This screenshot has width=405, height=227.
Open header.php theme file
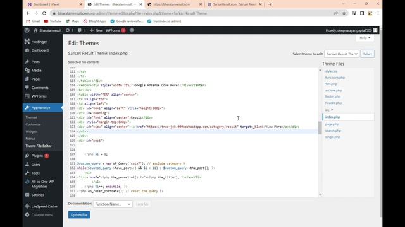333,103
